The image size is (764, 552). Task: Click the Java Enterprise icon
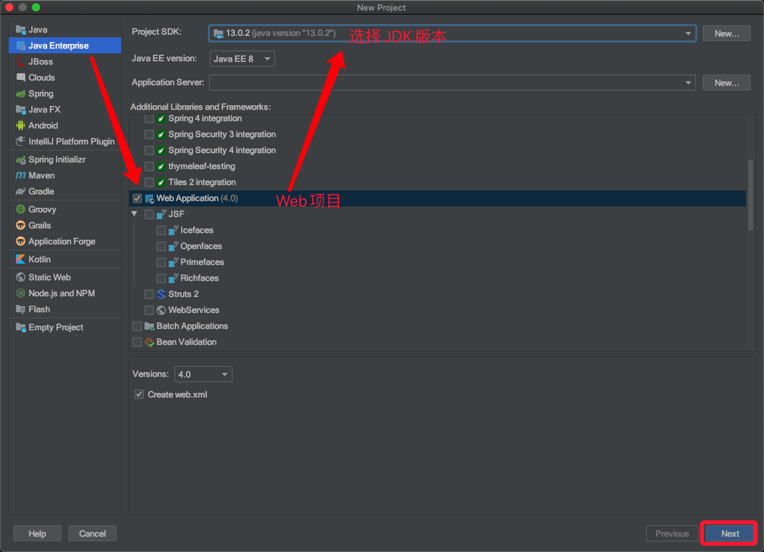[x=21, y=46]
